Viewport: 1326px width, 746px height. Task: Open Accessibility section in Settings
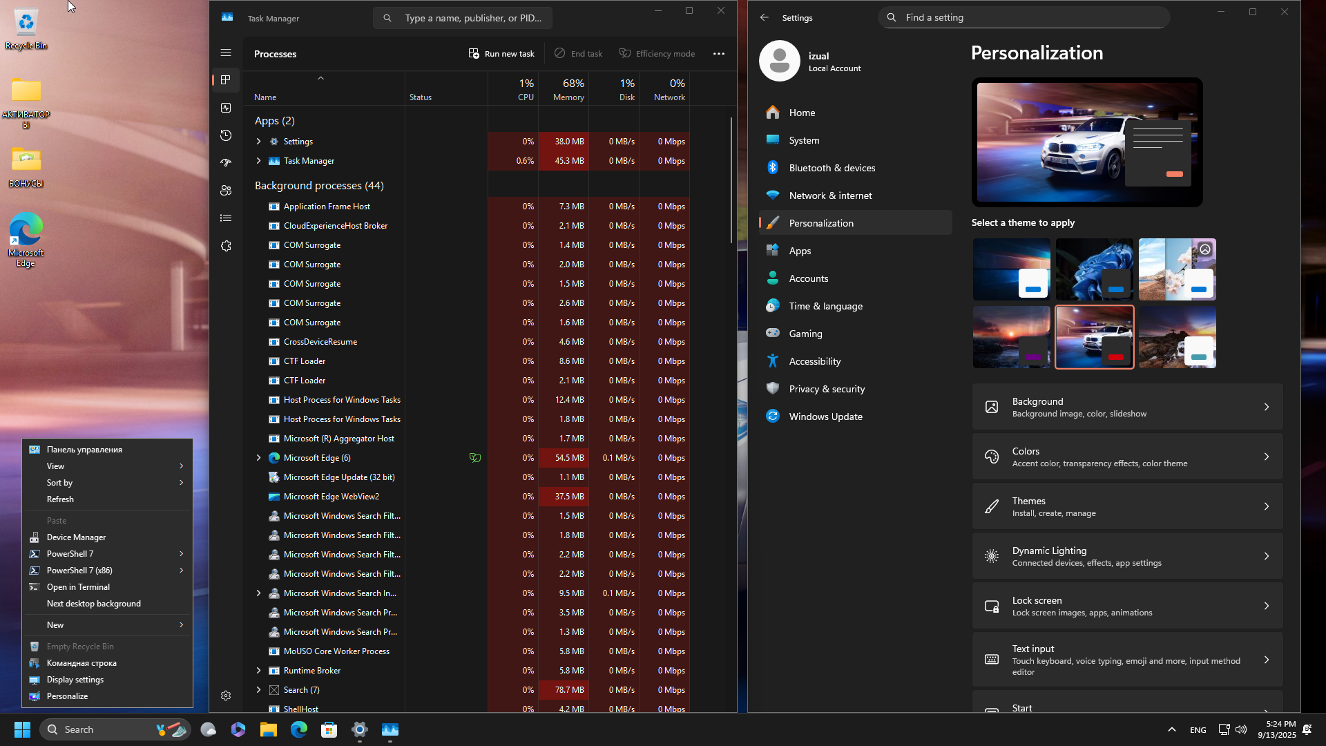[x=856, y=361]
